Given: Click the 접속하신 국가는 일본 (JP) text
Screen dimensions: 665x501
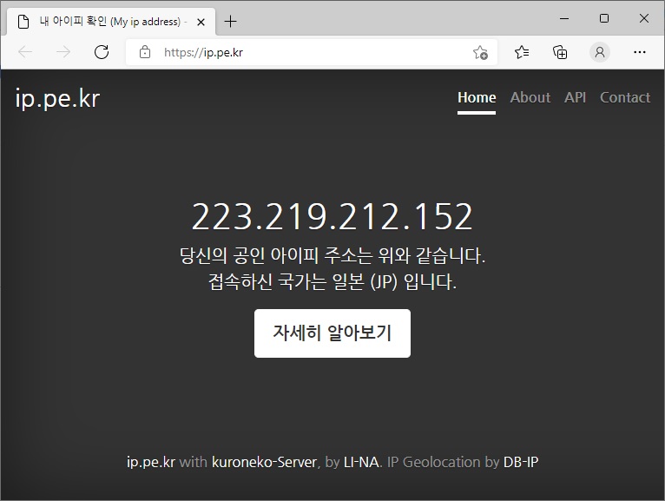Looking at the screenshot, I should 332,281.
